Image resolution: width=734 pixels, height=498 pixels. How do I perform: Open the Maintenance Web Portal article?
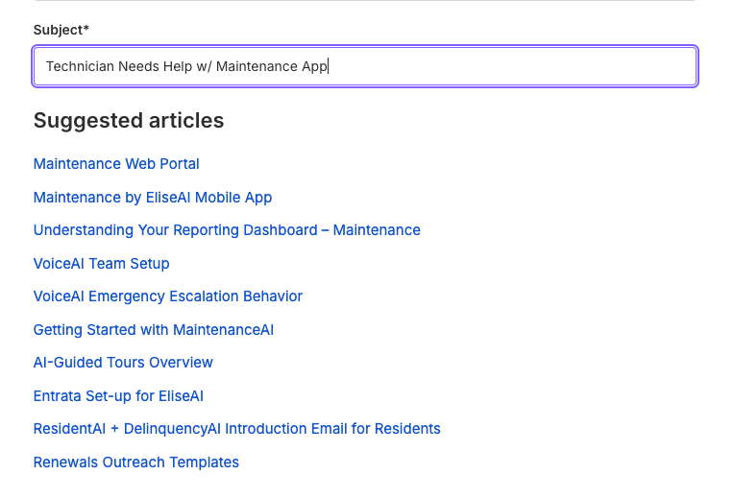(116, 164)
